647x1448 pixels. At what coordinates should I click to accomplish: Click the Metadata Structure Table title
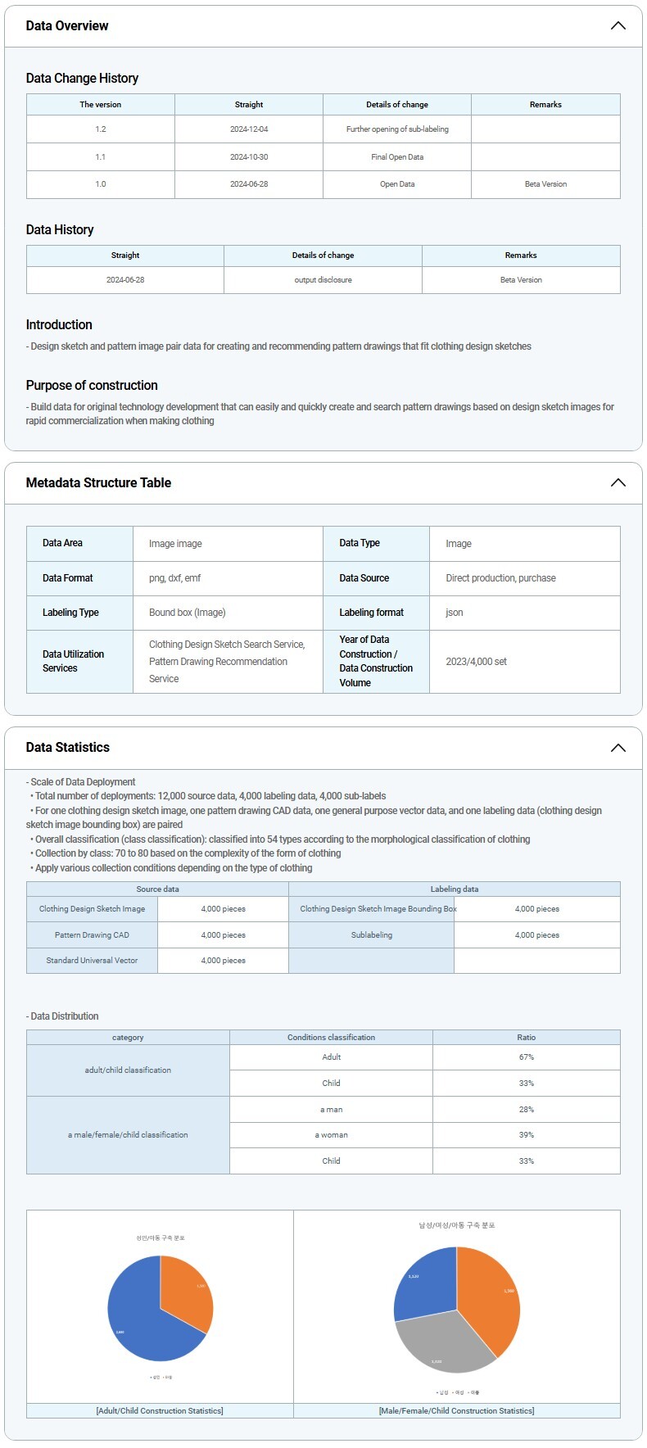(x=98, y=483)
